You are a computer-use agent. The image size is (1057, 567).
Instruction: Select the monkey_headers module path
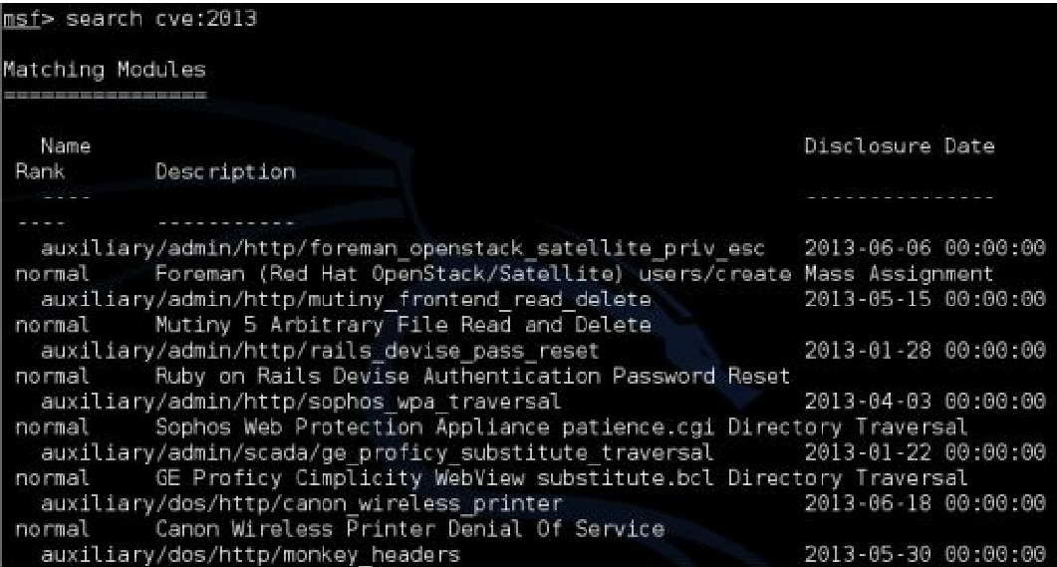pyautogui.click(x=250, y=555)
